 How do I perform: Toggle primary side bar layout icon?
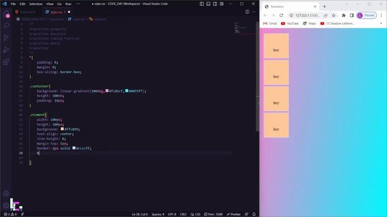coord(201,4)
